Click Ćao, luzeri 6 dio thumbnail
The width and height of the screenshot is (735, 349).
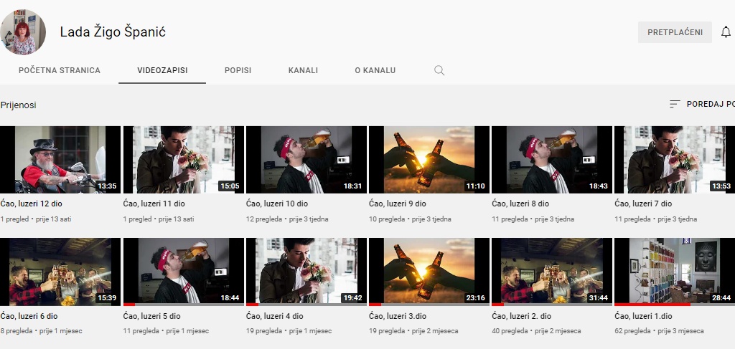(60, 272)
